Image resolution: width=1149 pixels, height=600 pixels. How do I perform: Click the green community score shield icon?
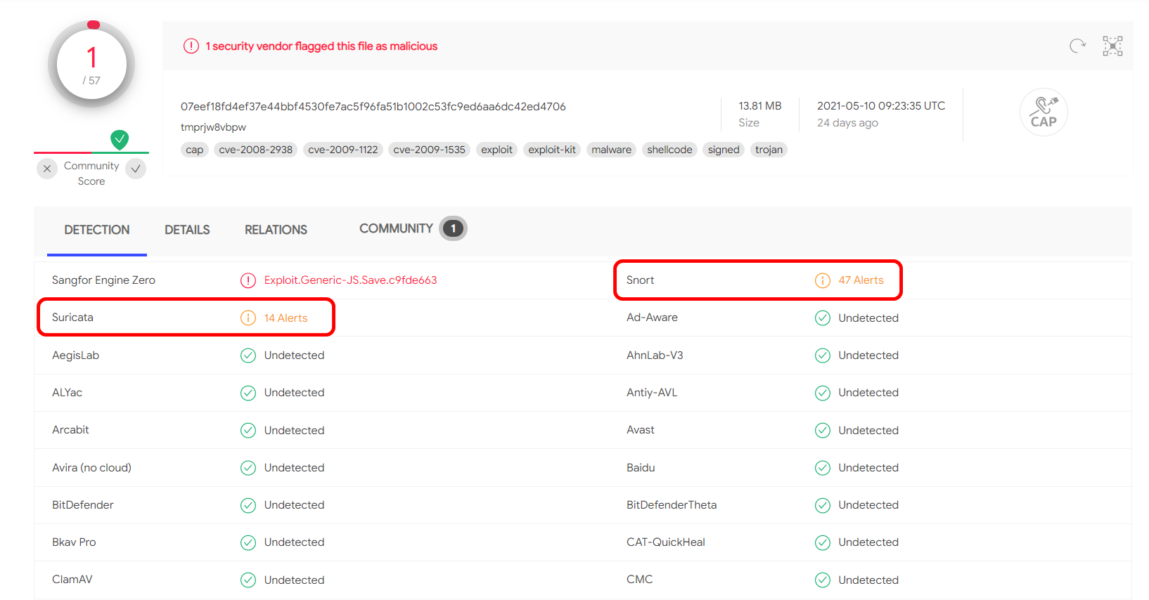click(x=120, y=140)
